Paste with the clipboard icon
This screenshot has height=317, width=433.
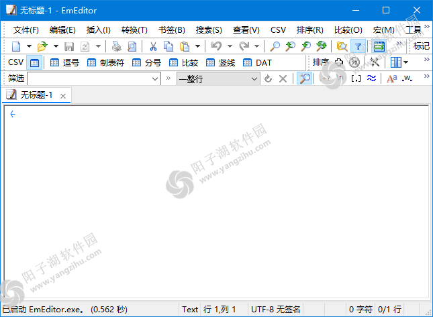click(x=184, y=46)
